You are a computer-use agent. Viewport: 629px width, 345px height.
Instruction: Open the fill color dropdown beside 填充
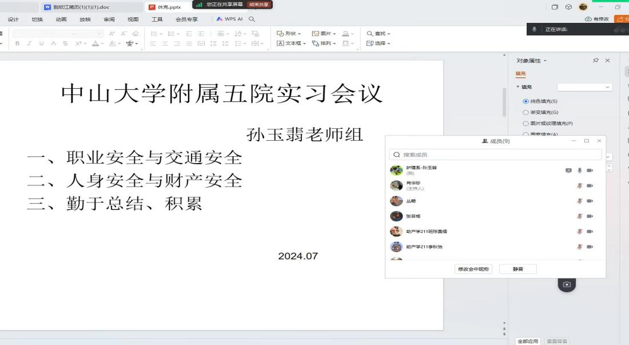coord(584,87)
